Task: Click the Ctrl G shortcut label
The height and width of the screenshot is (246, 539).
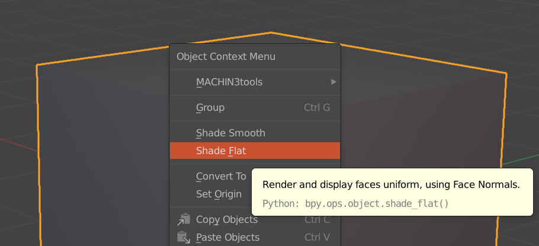Action: (x=317, y=108)
